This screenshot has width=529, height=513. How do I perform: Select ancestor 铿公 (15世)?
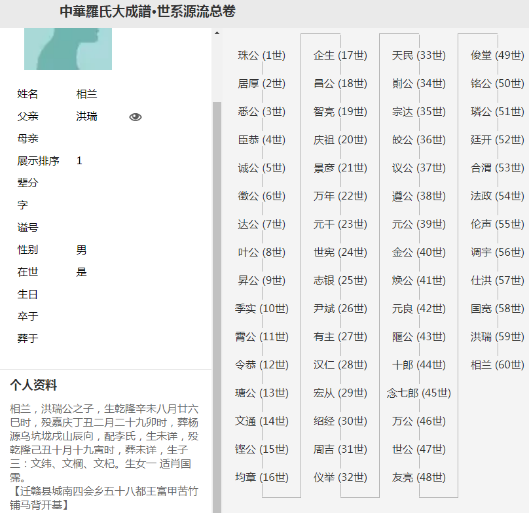(x=261, y=450)
